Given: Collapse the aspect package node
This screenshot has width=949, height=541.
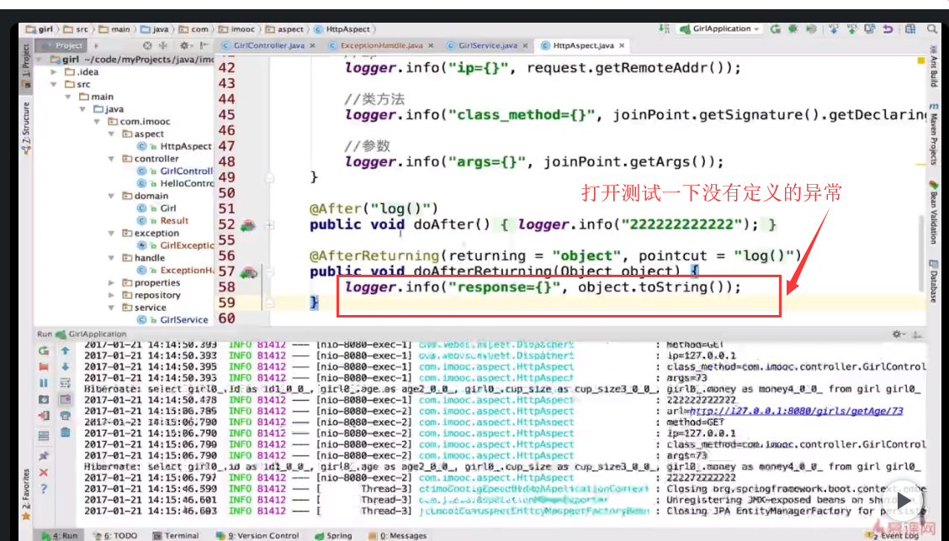Looking at the screenshot, I should coord(111,134).
